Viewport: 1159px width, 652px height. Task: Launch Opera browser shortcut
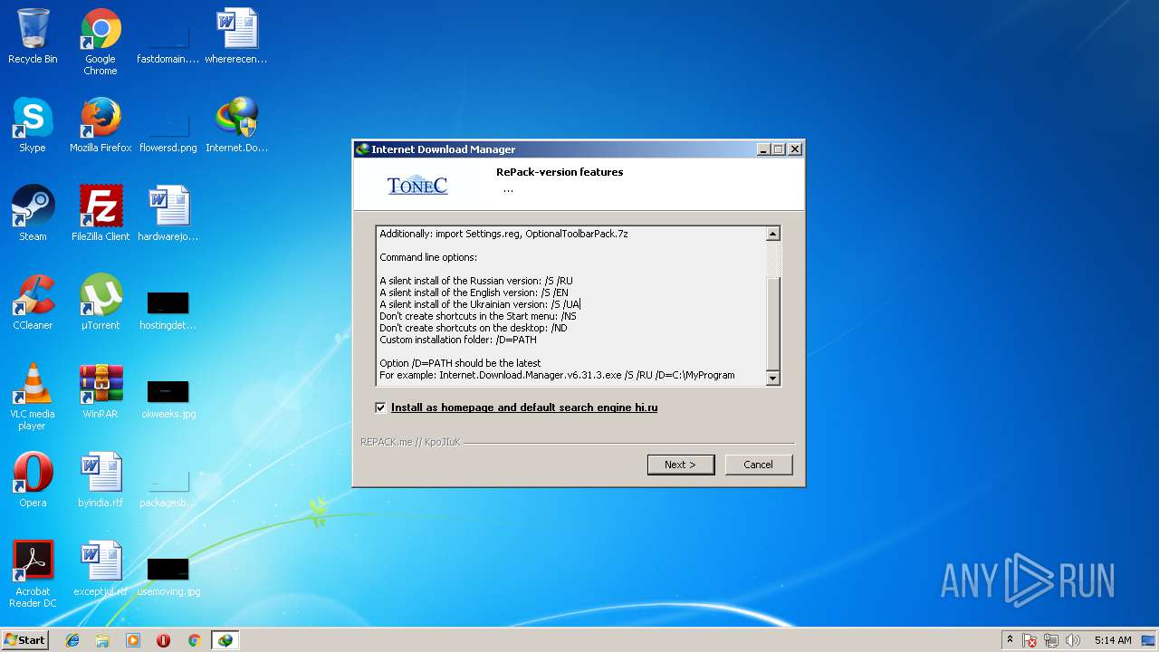click(x=33, y=480)
